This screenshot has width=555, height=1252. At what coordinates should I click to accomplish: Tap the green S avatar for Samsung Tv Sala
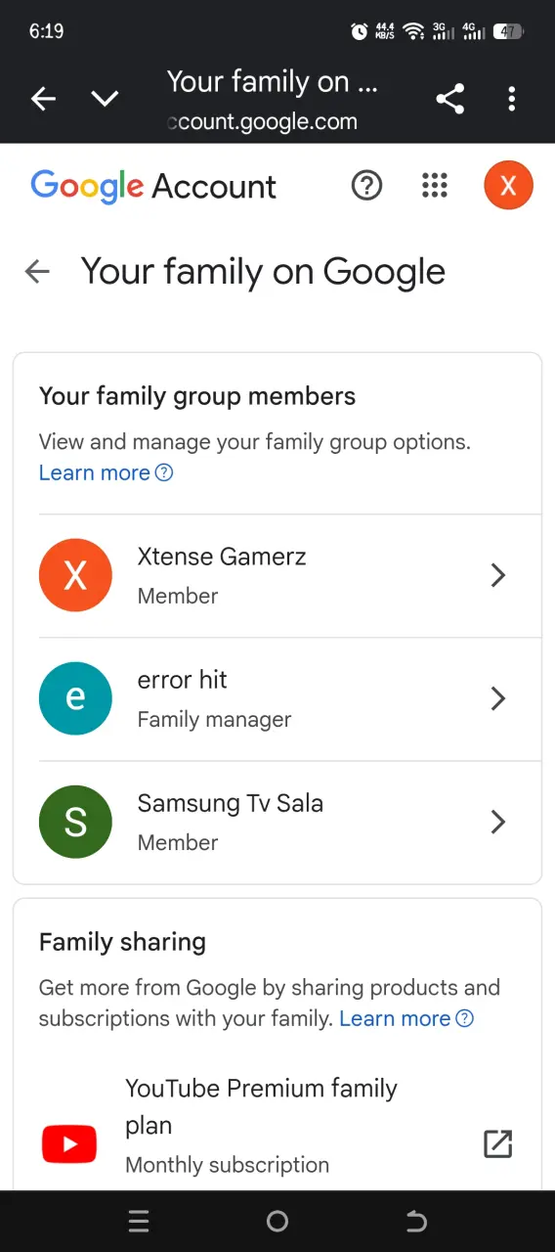coord(75,822)
